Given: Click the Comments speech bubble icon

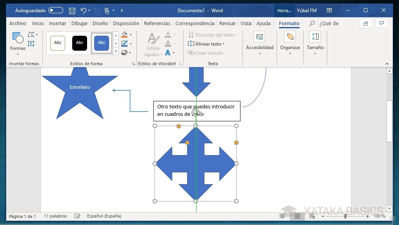Looking at the screenshot, I should click(382, 23).
